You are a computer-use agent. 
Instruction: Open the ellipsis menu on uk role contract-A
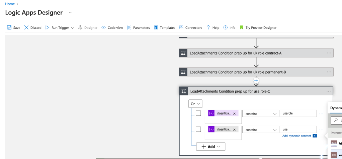coord(329,53)
